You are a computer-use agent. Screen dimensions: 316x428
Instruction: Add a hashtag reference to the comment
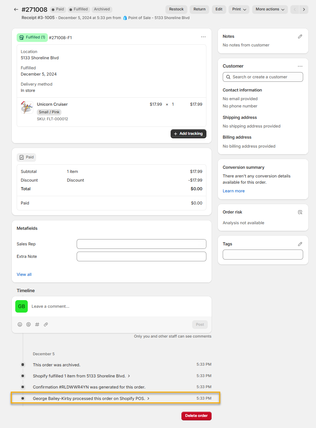[37, 324]
